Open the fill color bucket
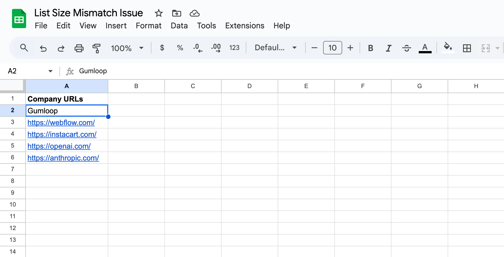Screen dimensions: 504x257 pyautogui.click(x=448, y=48)
